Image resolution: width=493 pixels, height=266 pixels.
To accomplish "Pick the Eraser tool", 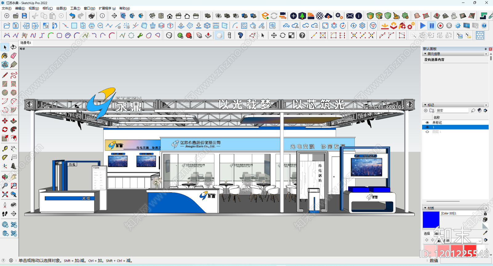I will click(x=14, y=56).
